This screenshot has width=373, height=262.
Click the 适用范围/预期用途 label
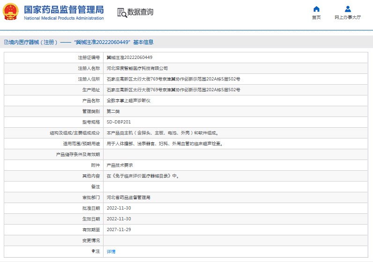[x=82, y=144]
